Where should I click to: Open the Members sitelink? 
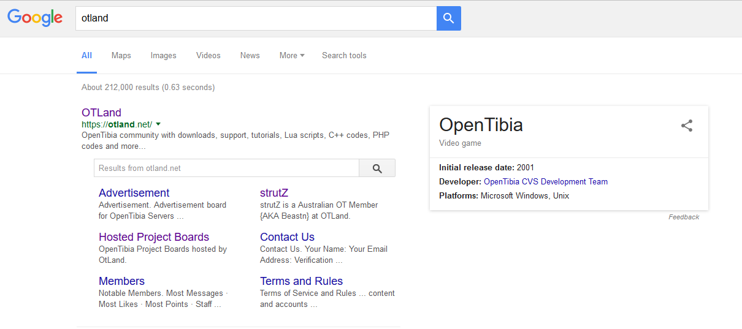tap(121, 281)
